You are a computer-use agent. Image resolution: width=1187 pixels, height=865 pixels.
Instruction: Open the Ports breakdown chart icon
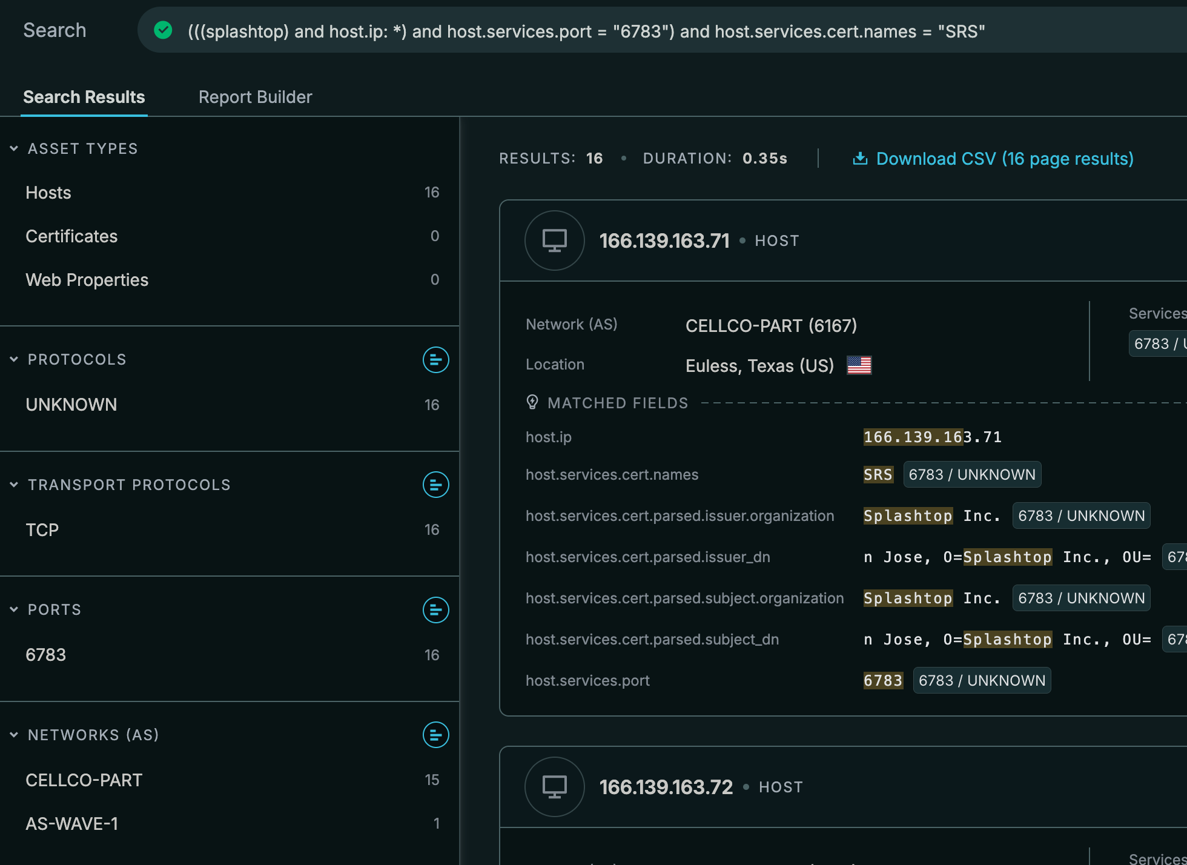pyautogui.click(x=435, y=610)
